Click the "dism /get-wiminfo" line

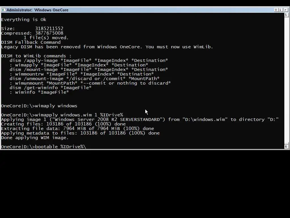50,88
